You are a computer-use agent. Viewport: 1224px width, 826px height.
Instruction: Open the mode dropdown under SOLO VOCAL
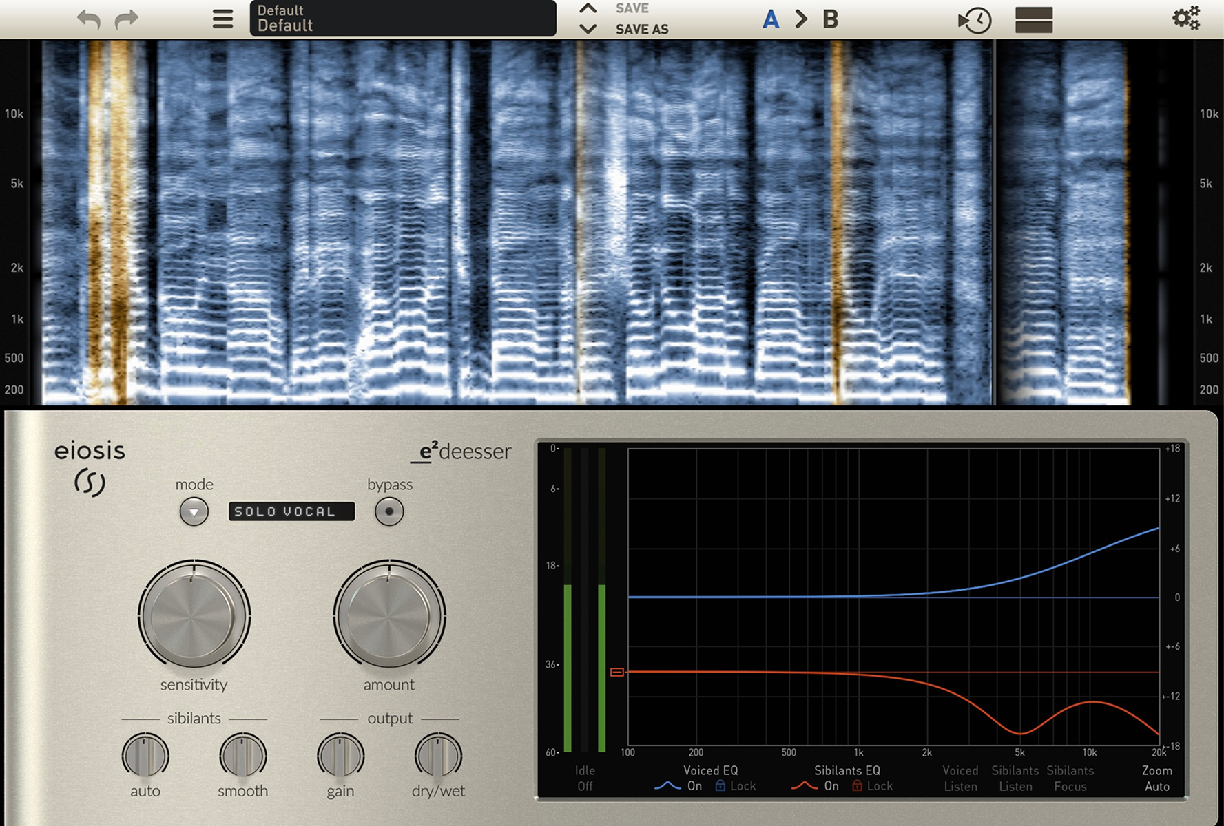click(x=194, y=511)
